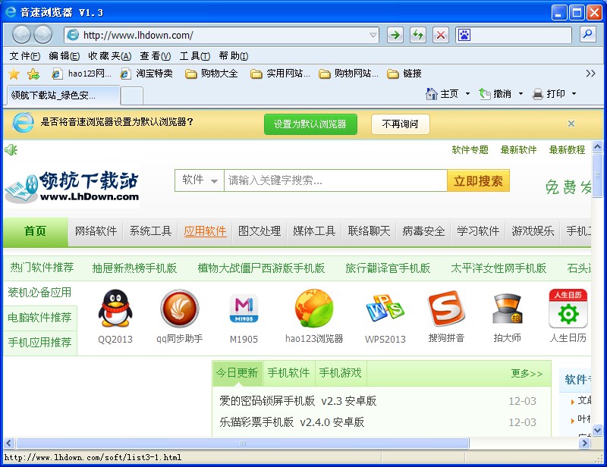Open 爱的密码锁屏手机版 v2.3 link
The width and height of the screenshot is (607, 467).
click(x=297, y=401)
